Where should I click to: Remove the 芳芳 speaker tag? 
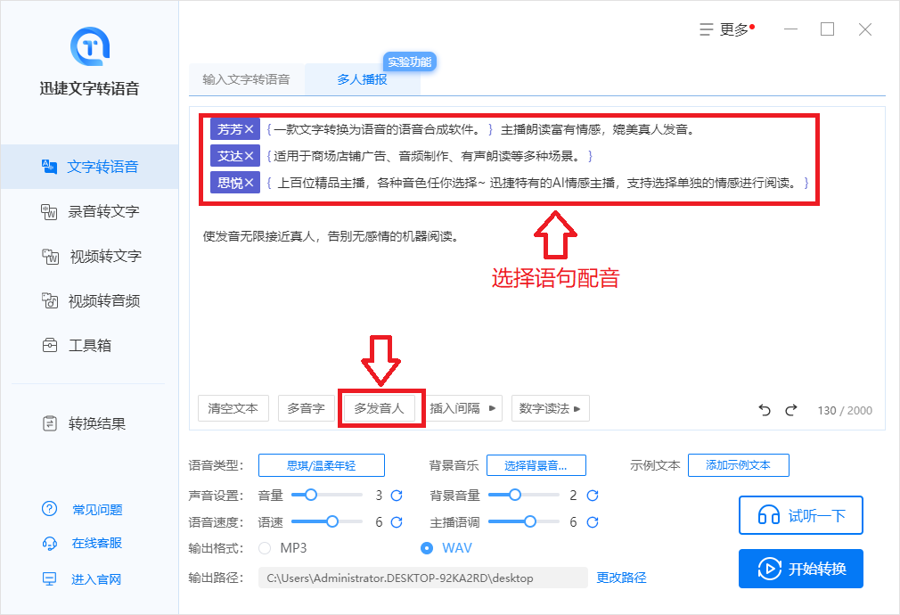point(250,129)
